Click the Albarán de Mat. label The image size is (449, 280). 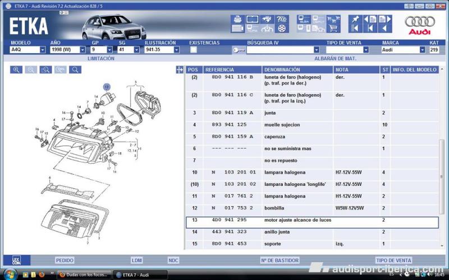(335, 59)
